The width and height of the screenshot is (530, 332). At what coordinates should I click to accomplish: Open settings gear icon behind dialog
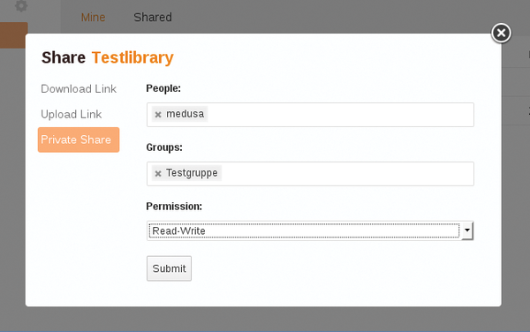tap(21, 6)
